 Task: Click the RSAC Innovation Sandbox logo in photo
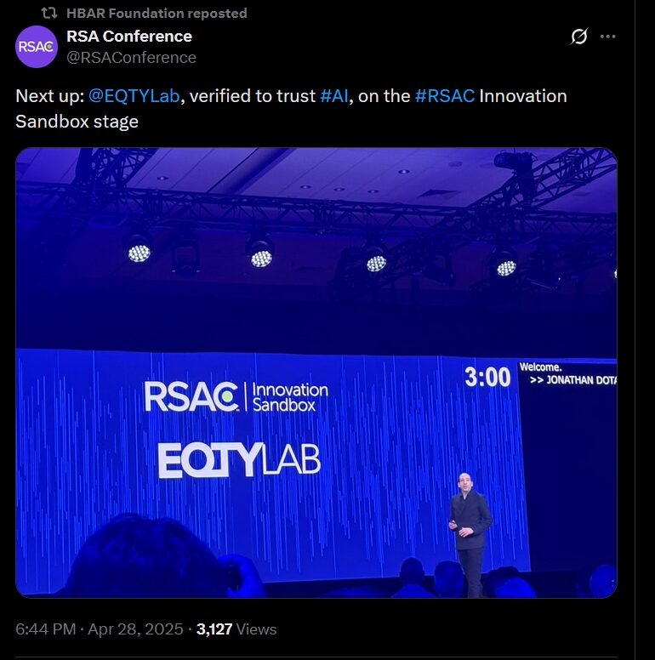click(x=236, y=396)
